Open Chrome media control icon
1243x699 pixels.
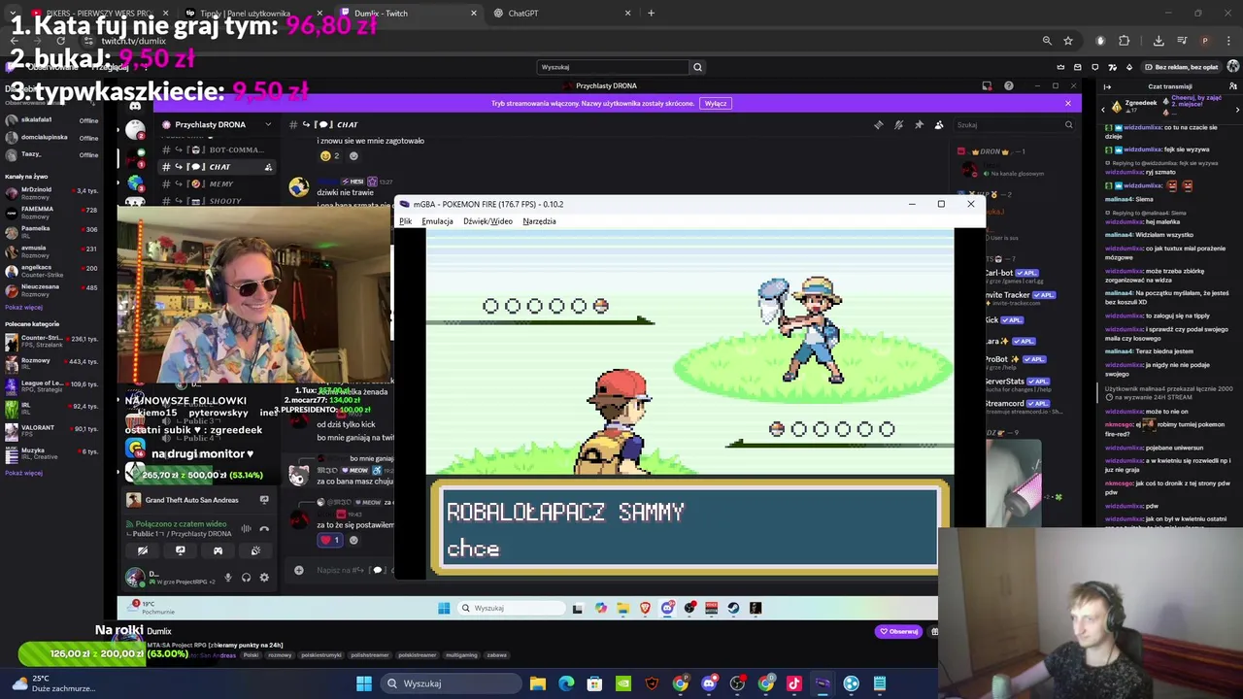click(x=1182, y=41)
